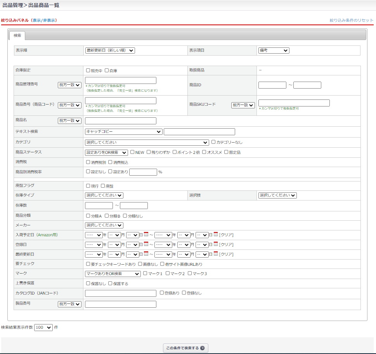Tick the 廃盤 flag checkbox

pyautogui.click(x=103, y=186)
